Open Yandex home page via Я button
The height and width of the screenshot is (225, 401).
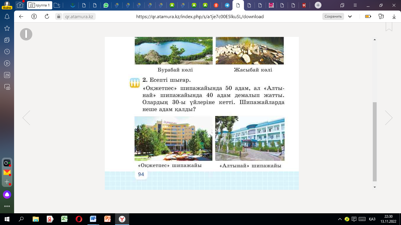(x=34, y=17)
